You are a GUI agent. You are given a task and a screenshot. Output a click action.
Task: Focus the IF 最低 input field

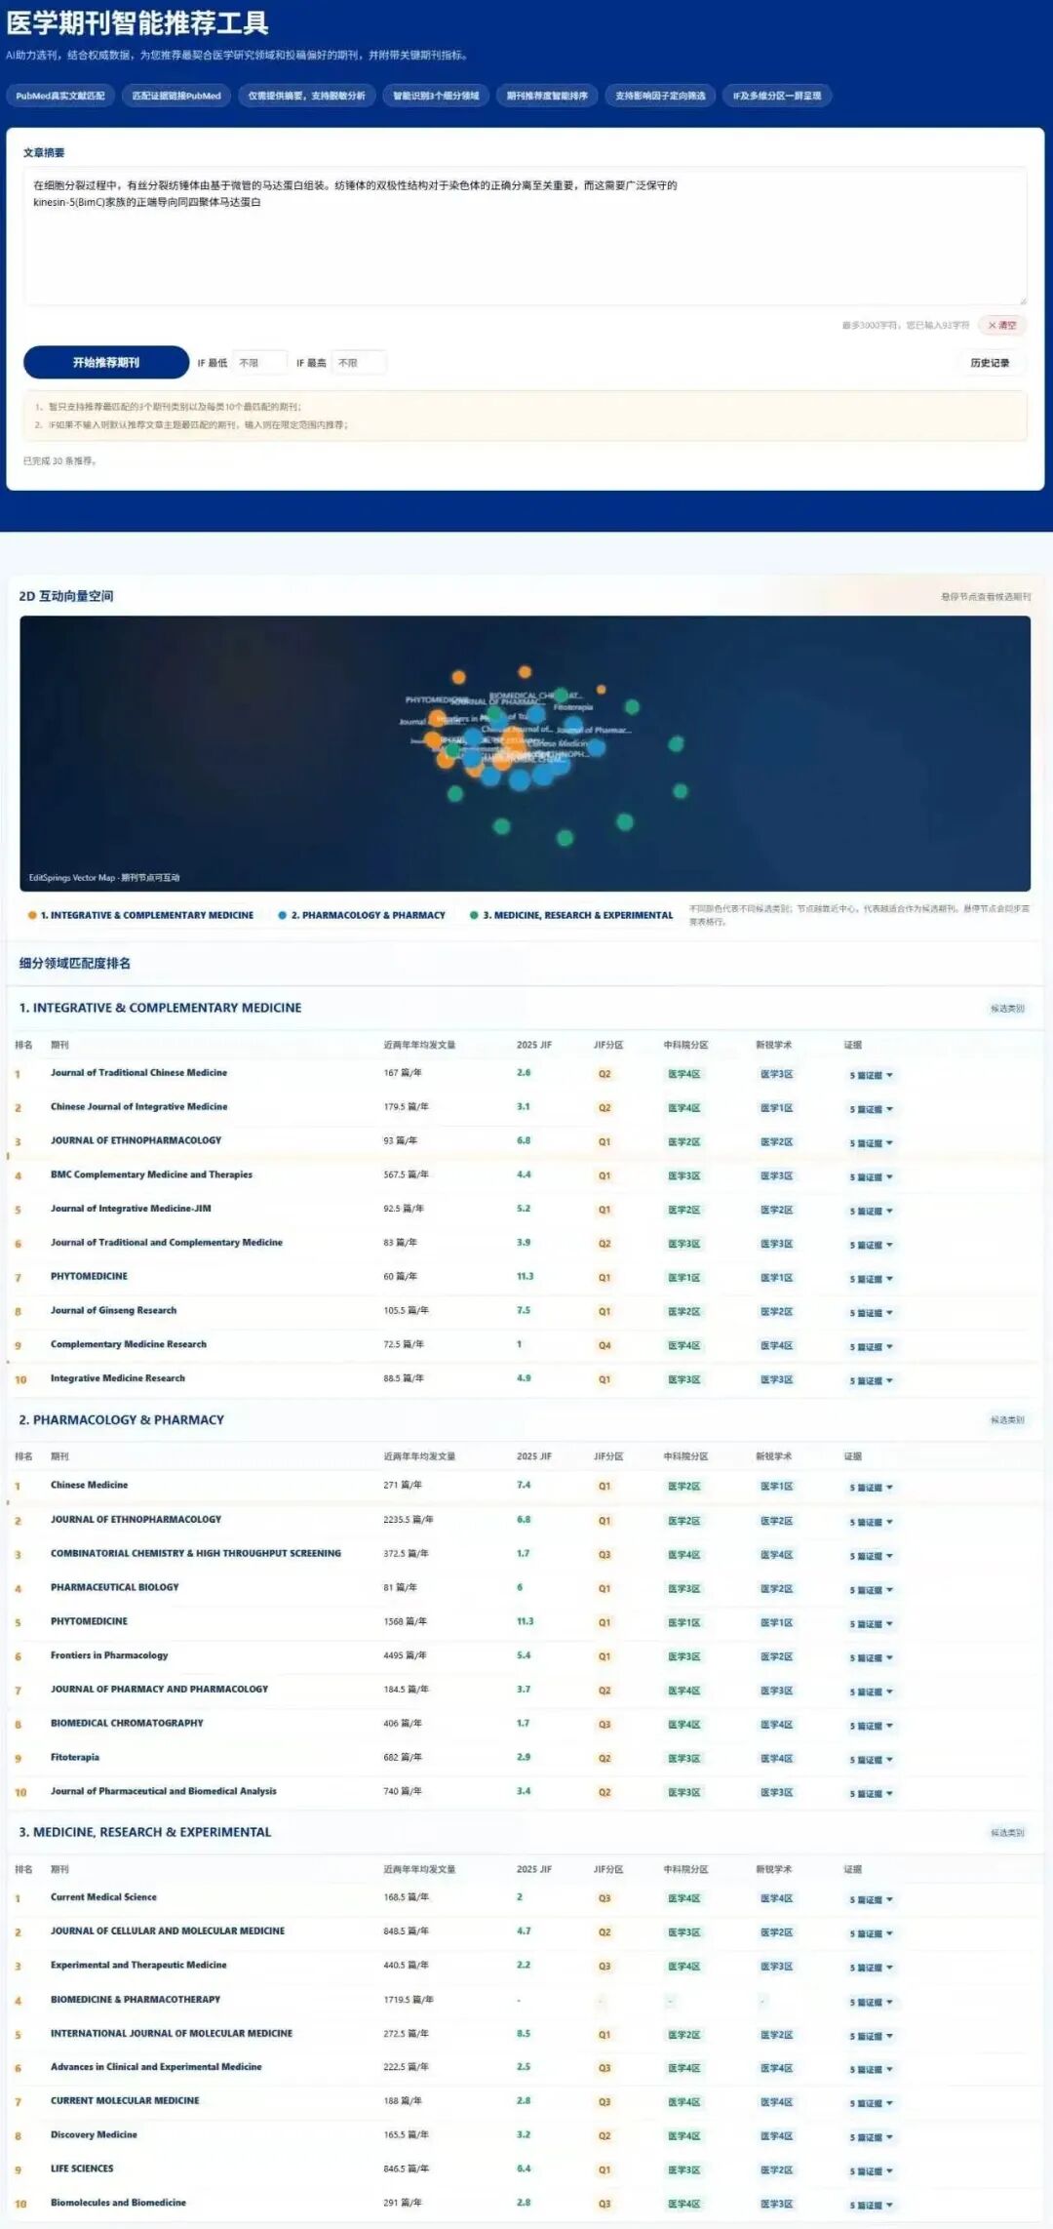259,363
